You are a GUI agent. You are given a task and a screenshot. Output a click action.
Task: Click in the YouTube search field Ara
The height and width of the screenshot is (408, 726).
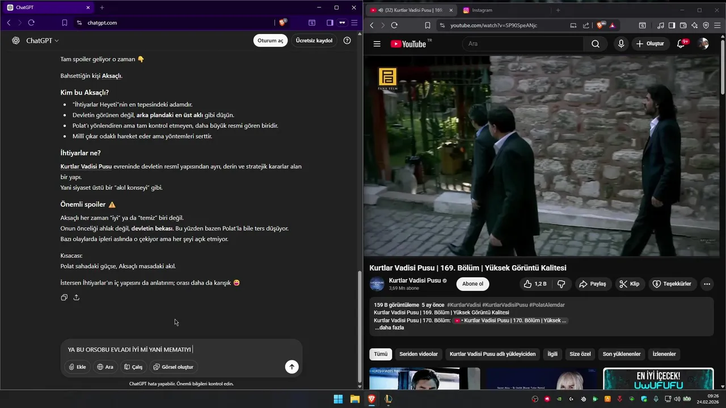tap(522, 44)
